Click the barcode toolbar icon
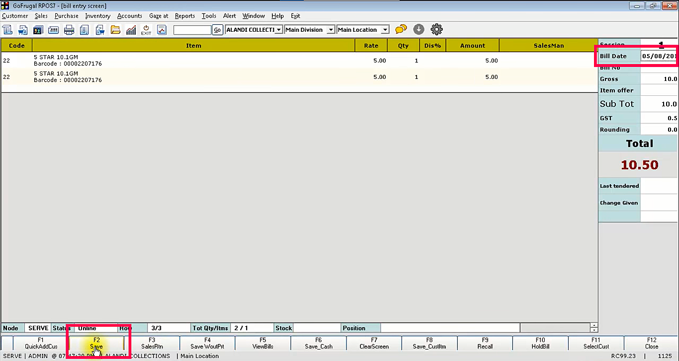Image resolution: width=679 pixels, height=361 pixels. tap(53, 30)
